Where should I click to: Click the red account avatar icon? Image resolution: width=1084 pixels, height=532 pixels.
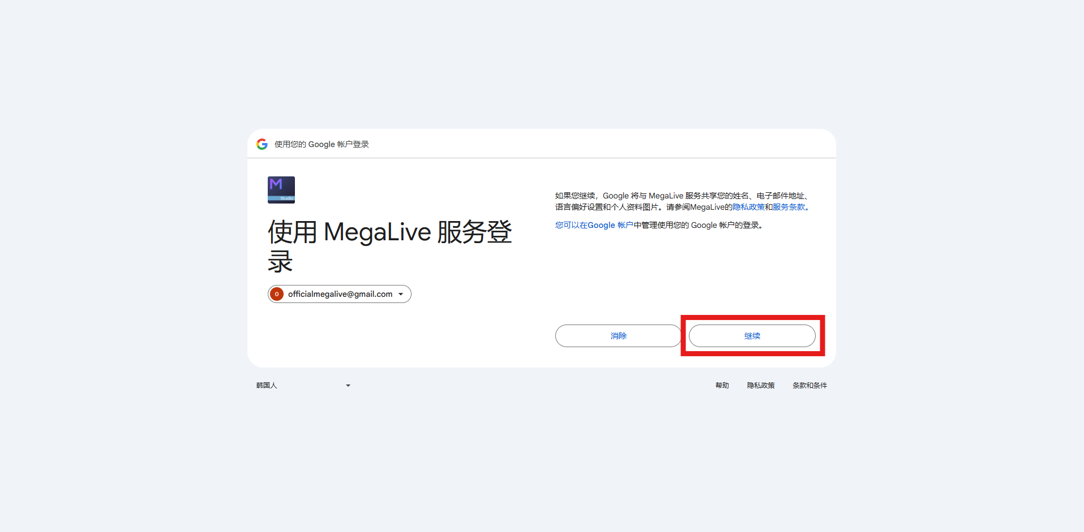click(277, 294)
